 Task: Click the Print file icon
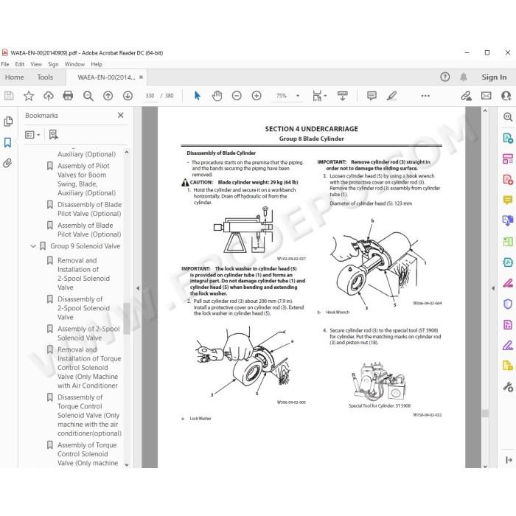pyautogui.click(x=68, y=96)
